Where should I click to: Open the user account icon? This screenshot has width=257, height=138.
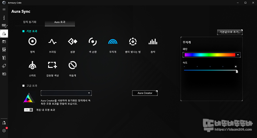(x=4, y=123)
